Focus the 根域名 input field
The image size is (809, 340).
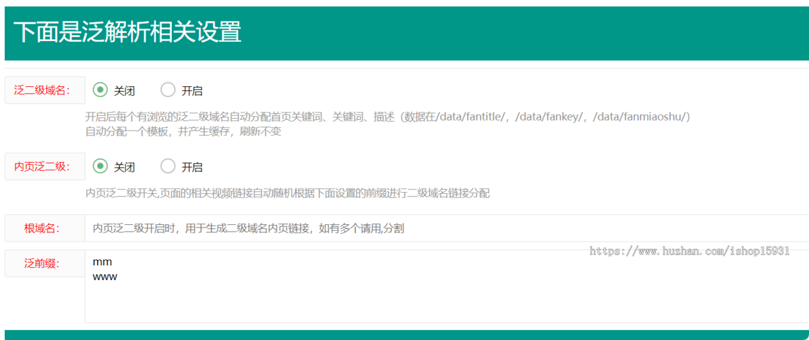coord(446,228)
